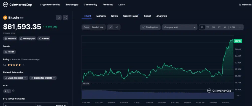Switch to candlestick chart icon

[x=117, y=27]
